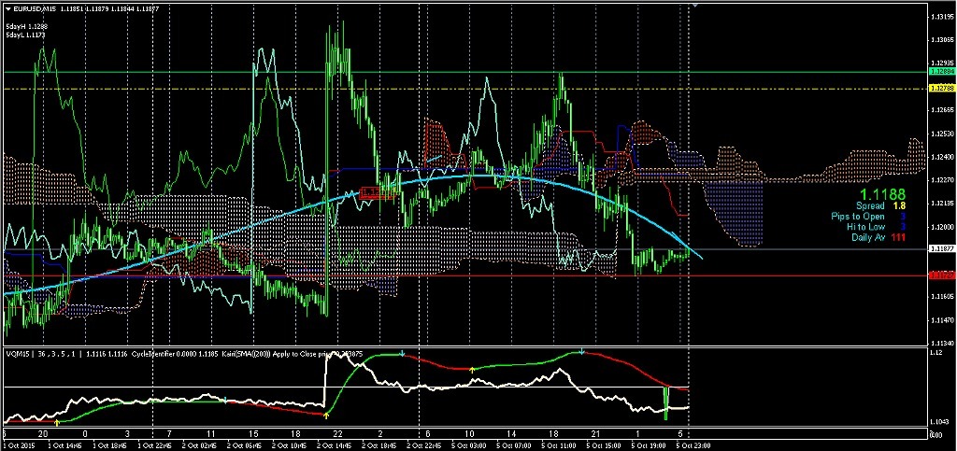Screen dimensions: 957x451
Task: Click the chart shift marker on top edge
Action: click(x=694, y=5)
